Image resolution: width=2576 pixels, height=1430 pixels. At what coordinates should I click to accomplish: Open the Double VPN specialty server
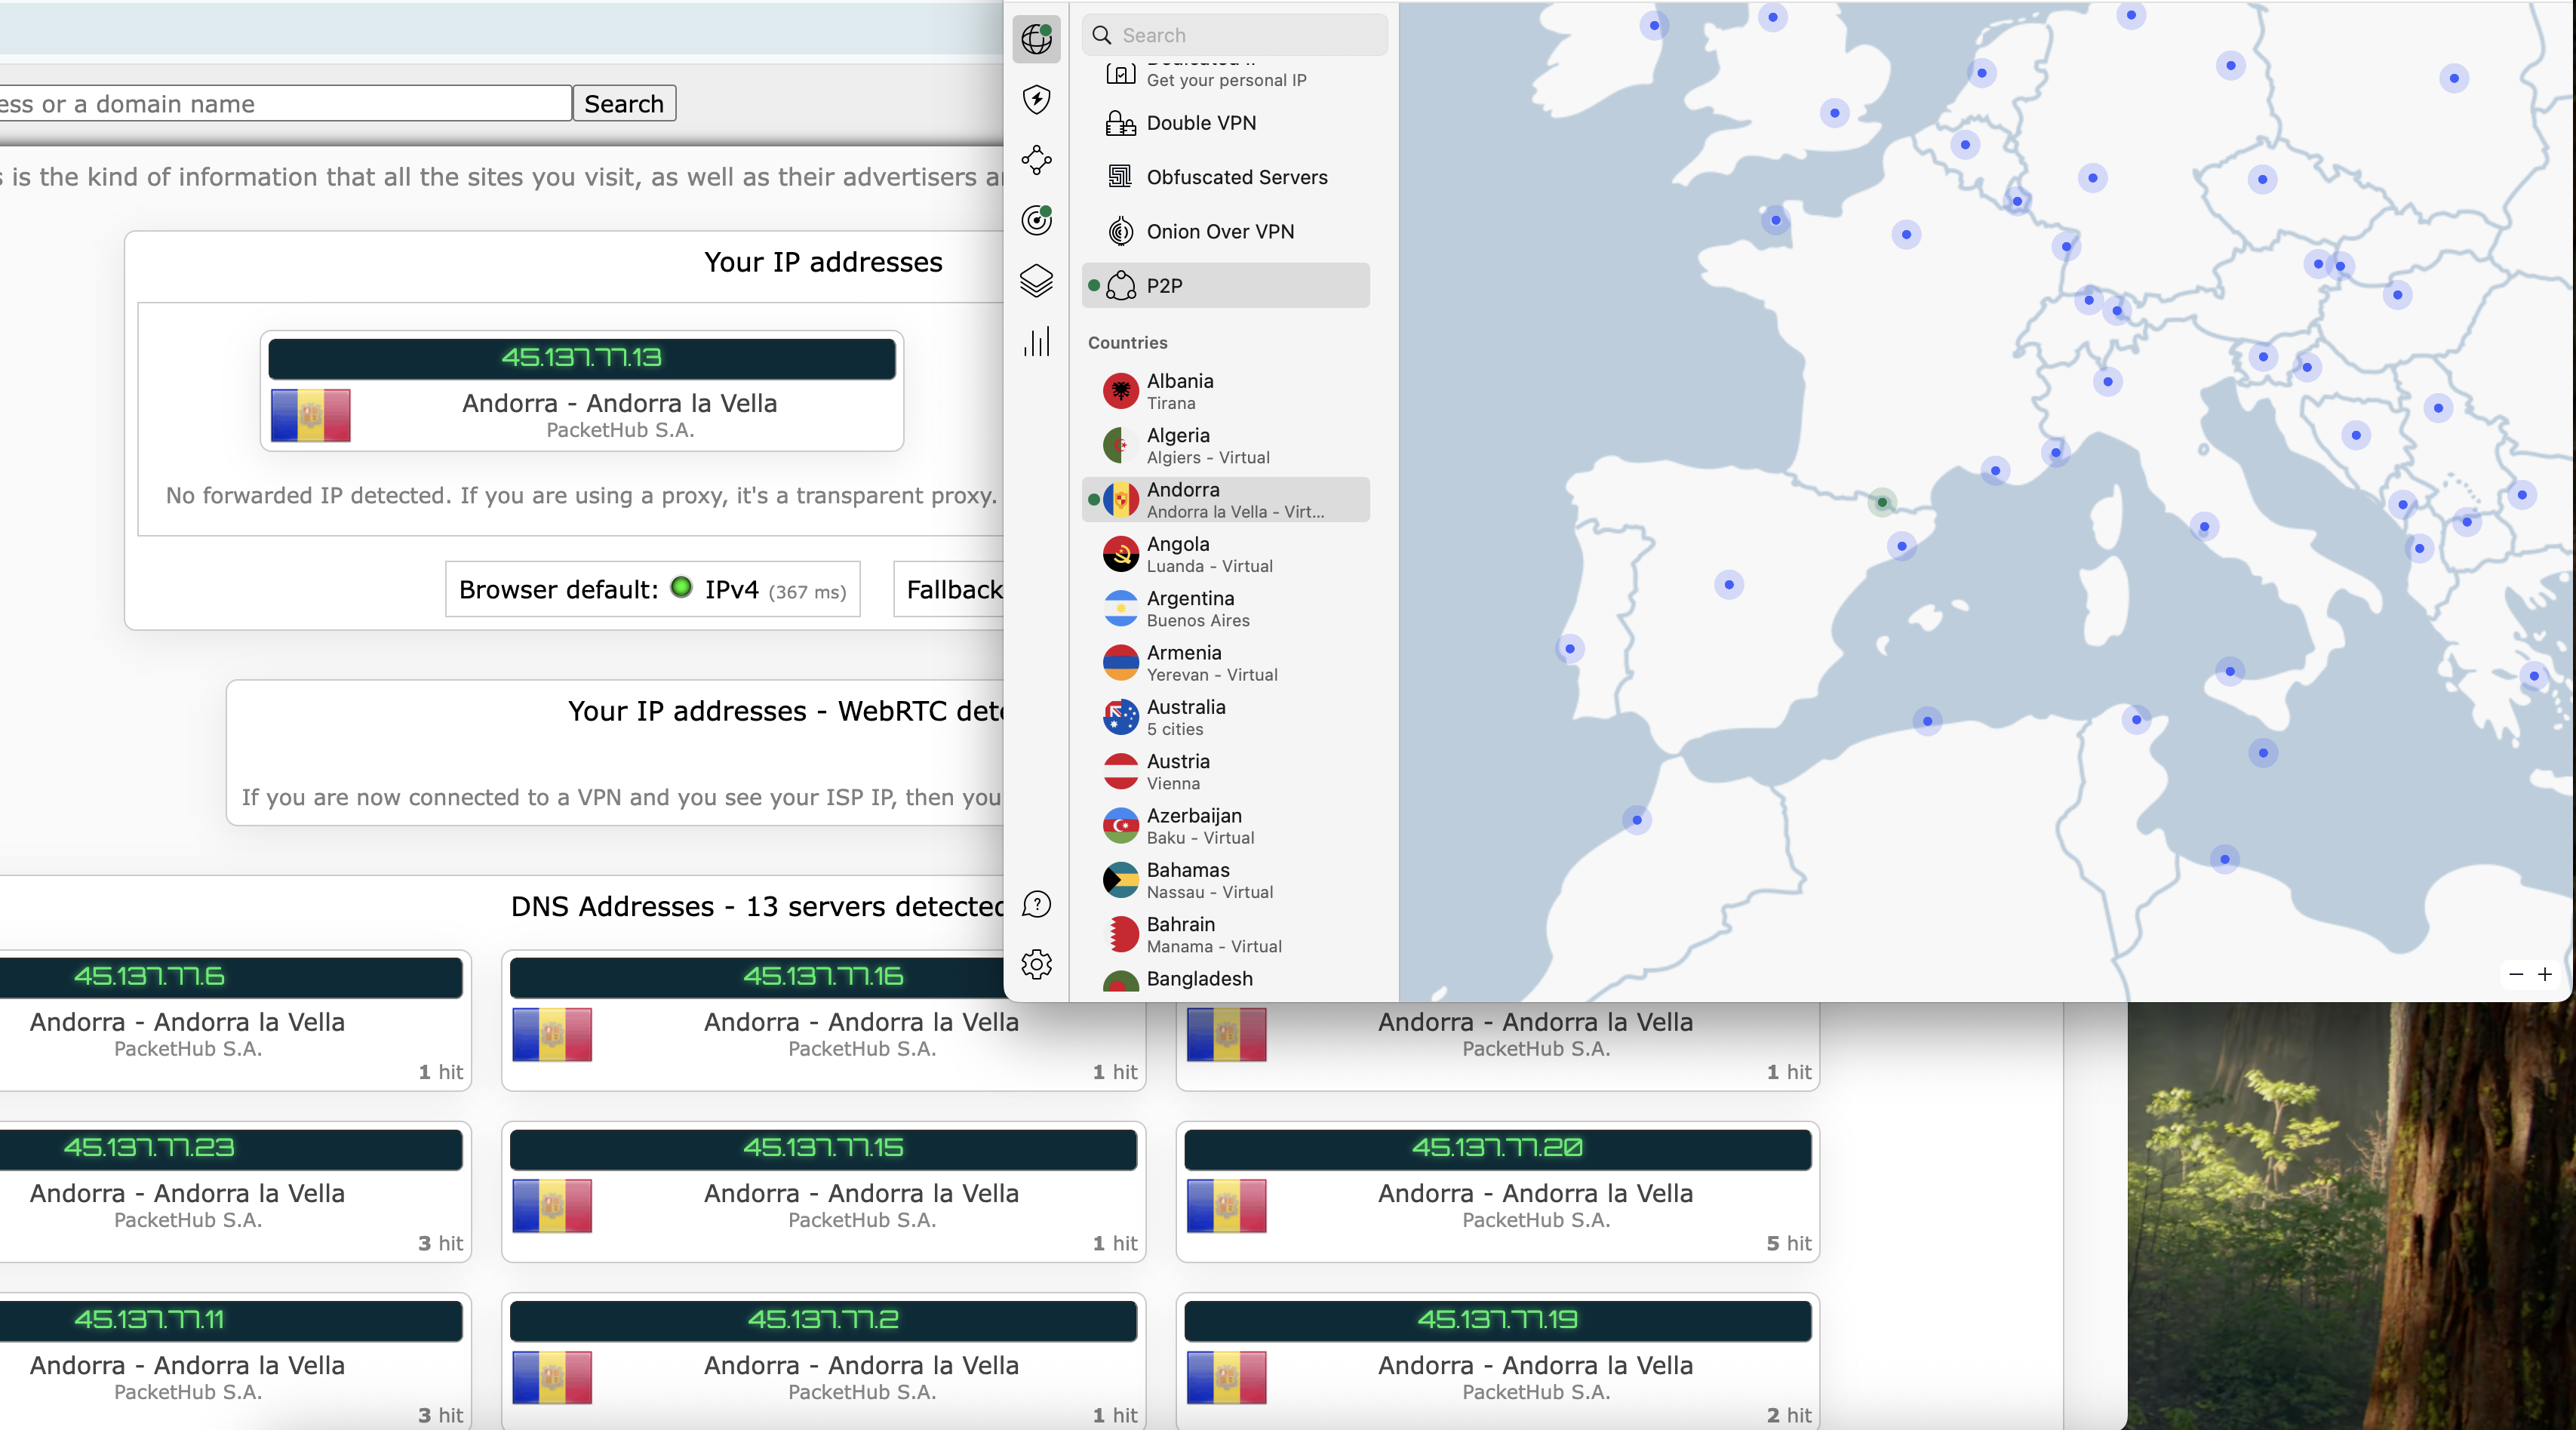click(1202, 123)
